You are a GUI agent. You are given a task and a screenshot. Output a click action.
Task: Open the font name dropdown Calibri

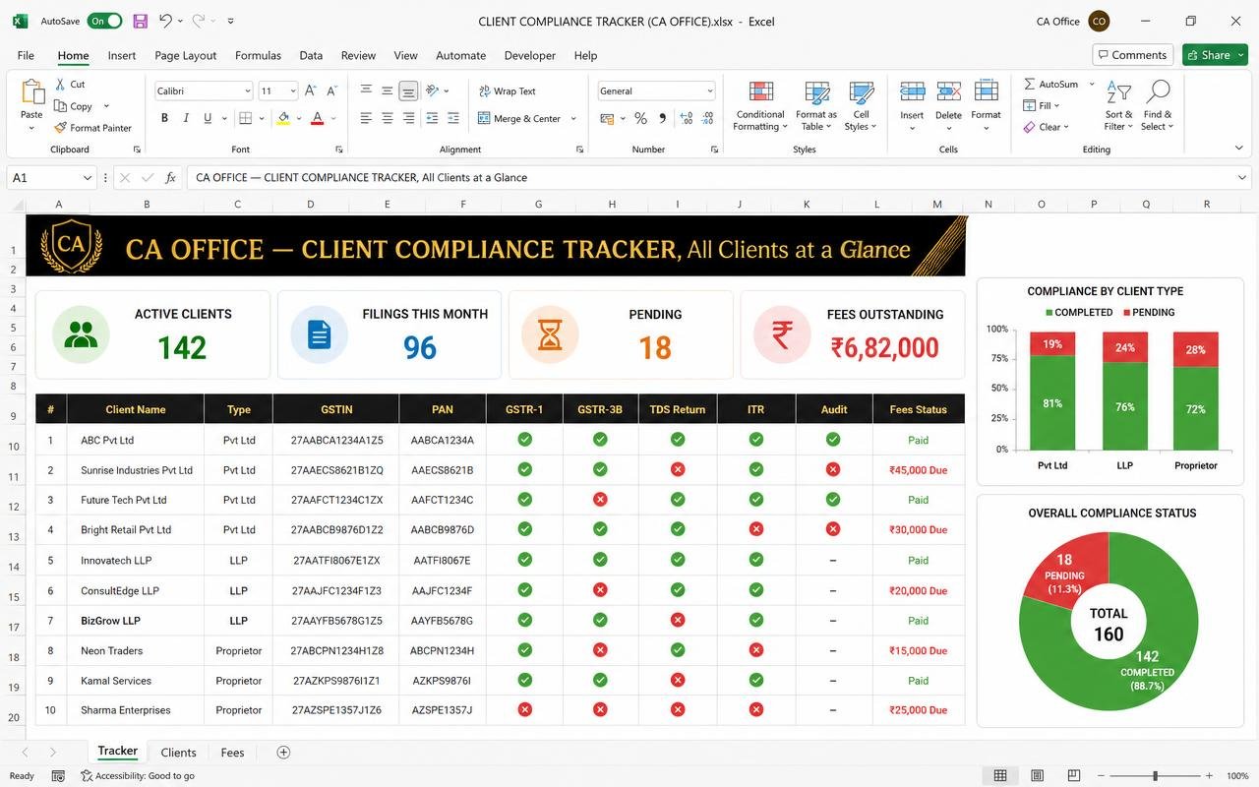[247, 91]
